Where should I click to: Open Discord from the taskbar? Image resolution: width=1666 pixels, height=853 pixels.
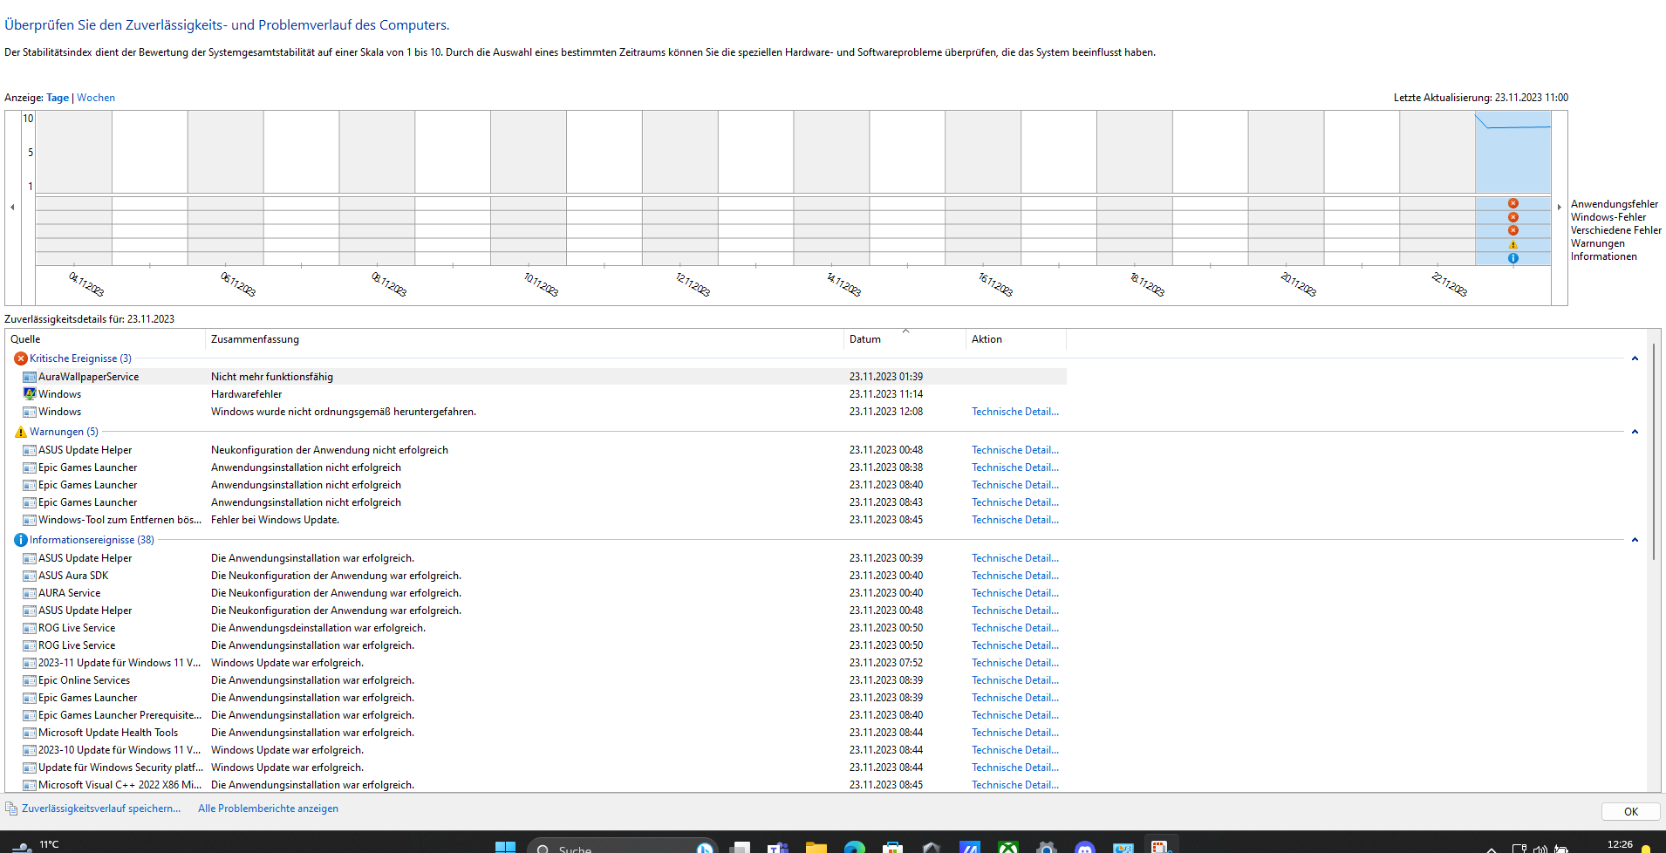pos(1084,847)
